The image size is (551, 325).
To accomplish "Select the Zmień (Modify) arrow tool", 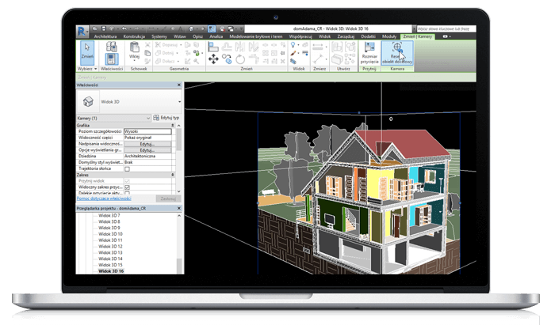I will (x=86, y=53).
